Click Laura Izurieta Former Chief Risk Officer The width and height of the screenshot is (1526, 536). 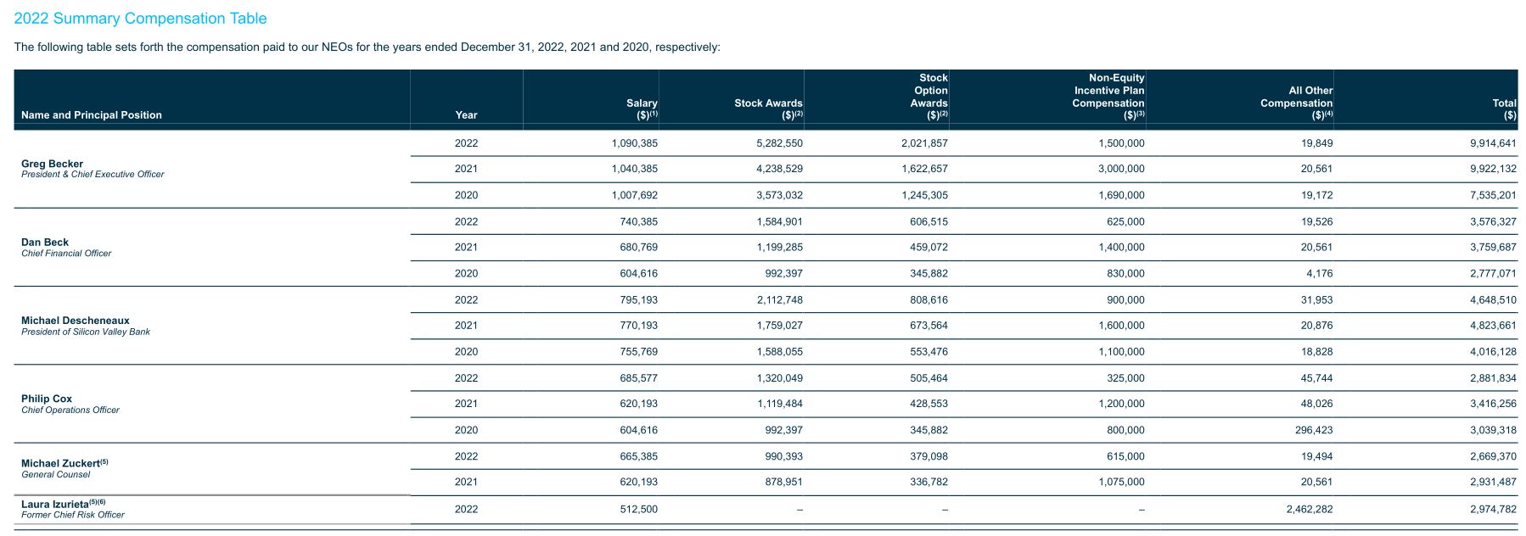tap(73, 509)
